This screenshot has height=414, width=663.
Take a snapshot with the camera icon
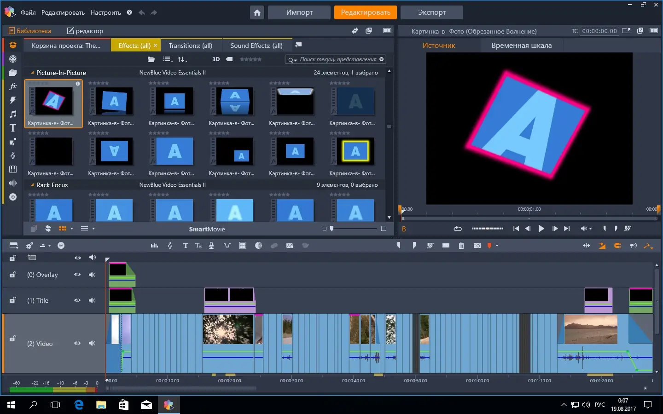[477, 245]
